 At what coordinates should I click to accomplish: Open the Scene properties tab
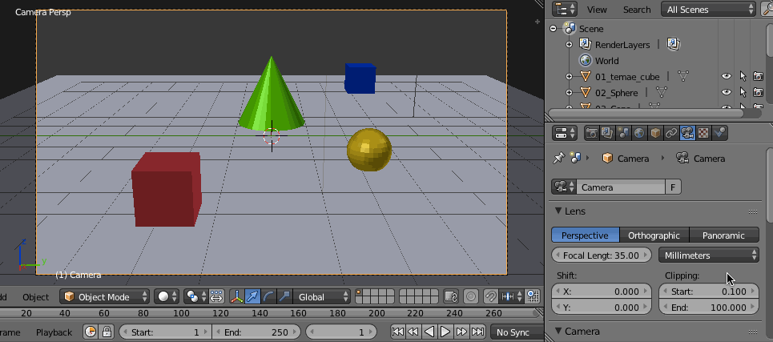tap(623, 133)
